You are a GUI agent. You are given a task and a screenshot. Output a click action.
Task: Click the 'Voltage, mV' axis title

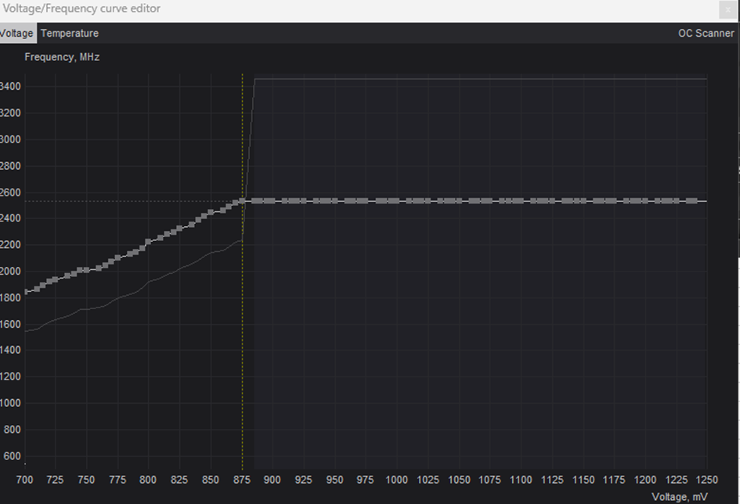(x=680, y=497)
